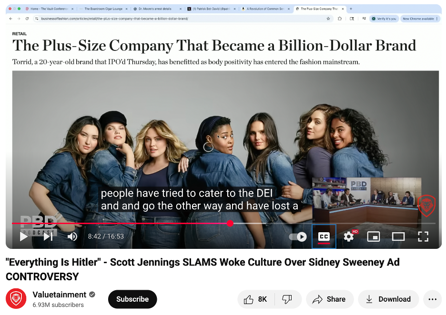The width and height of the screenshot is (446, 315).
Task: Skip to next video
Action: click(48, 236)
